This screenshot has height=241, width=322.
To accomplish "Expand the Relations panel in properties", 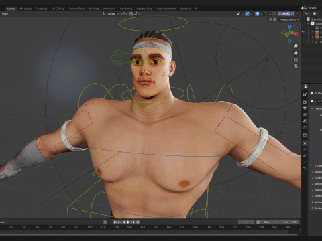I will (313, 171).
